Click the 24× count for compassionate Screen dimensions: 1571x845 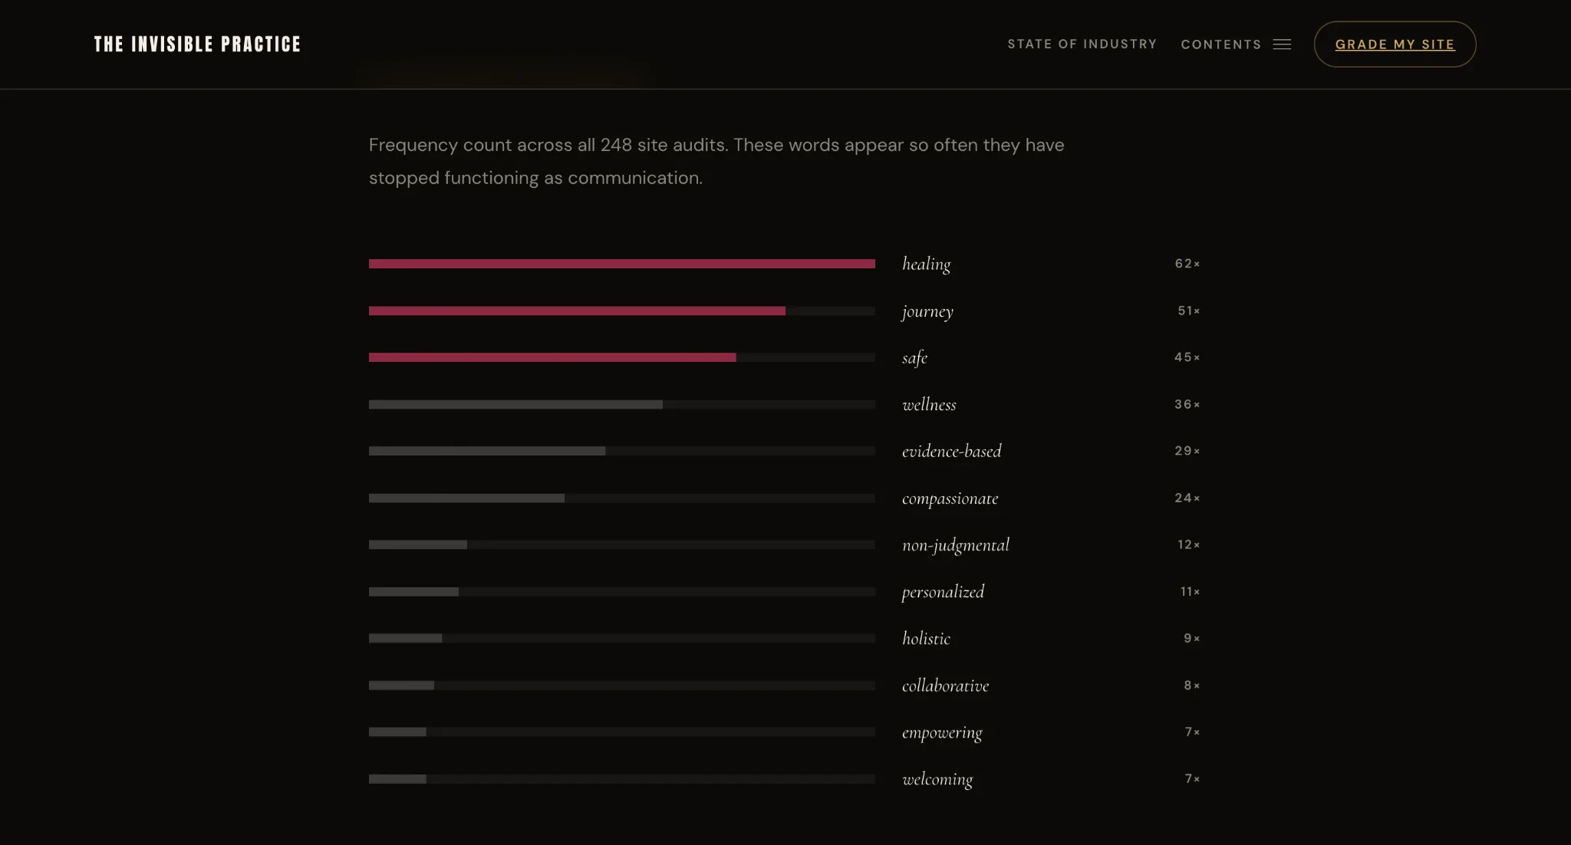coord(1187,498)
